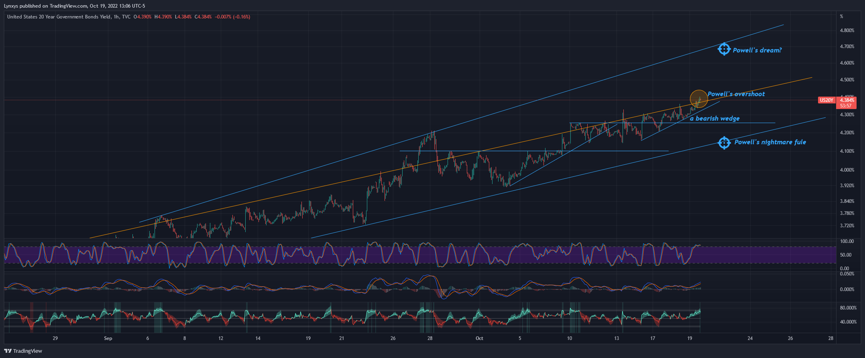Click the Oct label on time axis
Screen dimensions: 865x358
tap(479, 338)
